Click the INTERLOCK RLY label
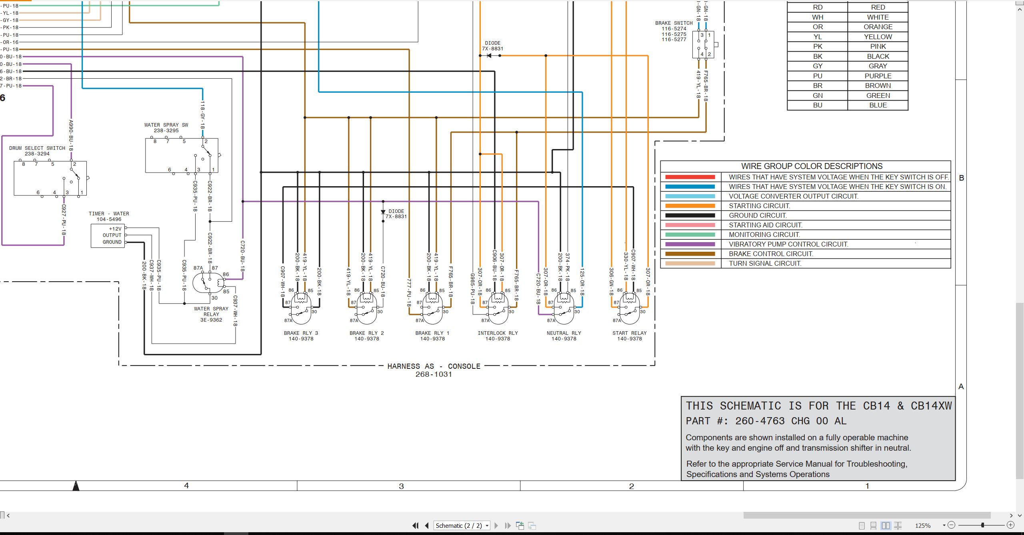 click(498, 333)
